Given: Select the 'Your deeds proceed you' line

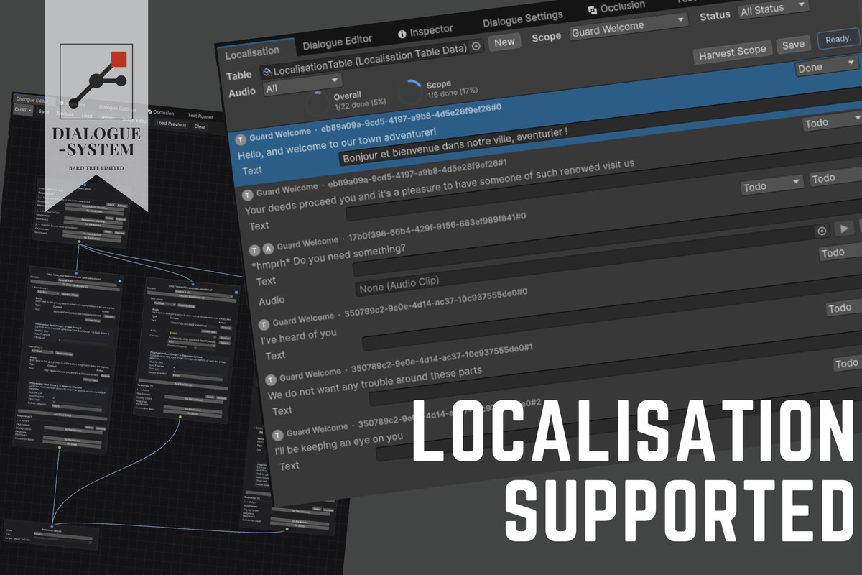Looking at the screenshot, I should point(440,187).
